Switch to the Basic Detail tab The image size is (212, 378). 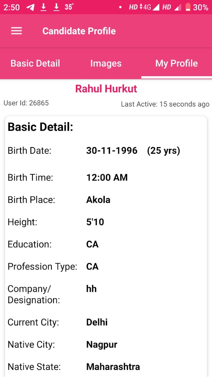point(35,63)
